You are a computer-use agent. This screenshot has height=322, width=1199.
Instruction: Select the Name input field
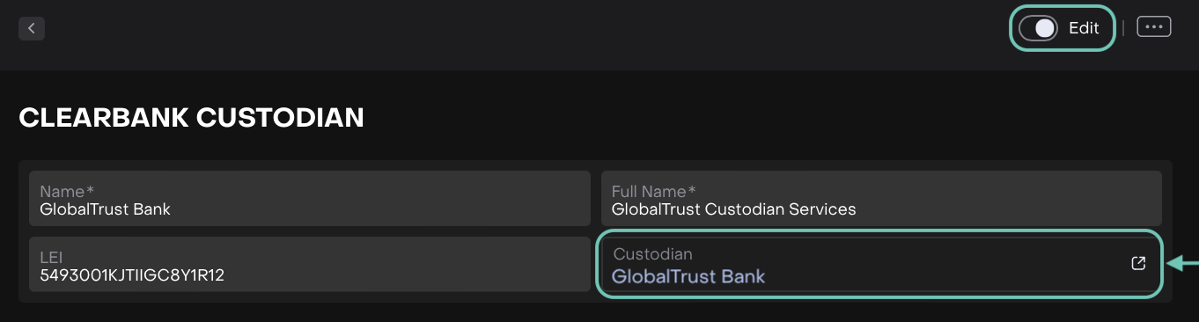tap(310, 199)
